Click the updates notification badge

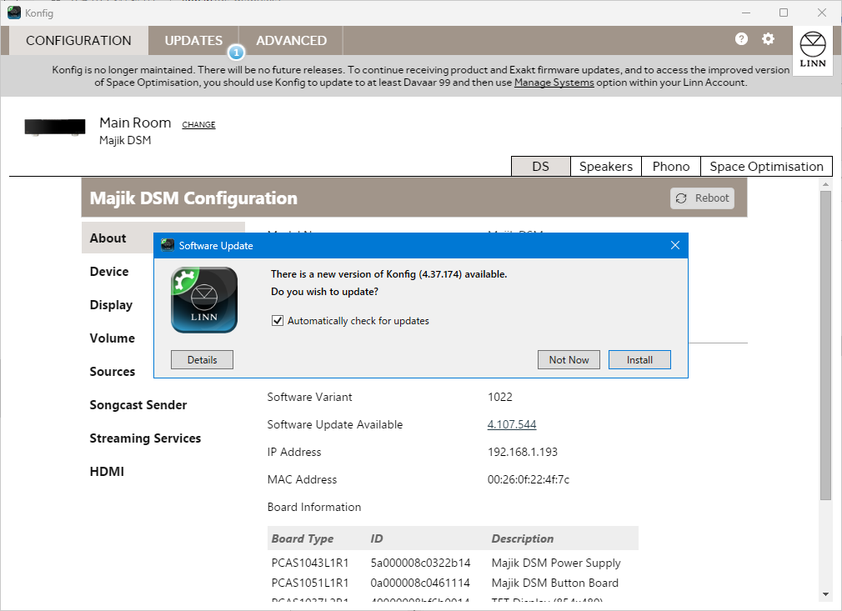(236, 53)
